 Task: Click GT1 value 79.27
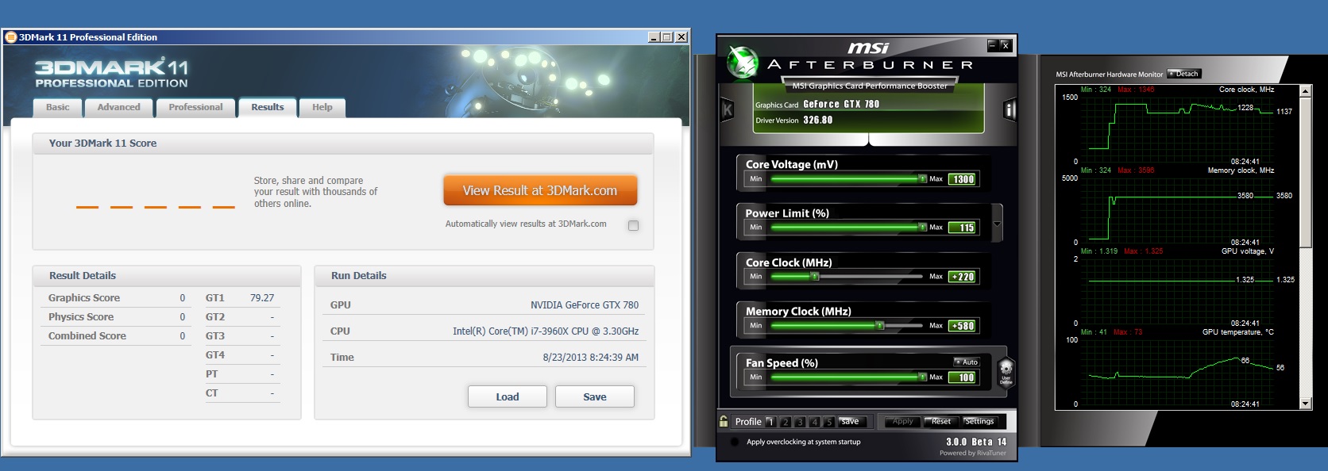pos(262,298)
